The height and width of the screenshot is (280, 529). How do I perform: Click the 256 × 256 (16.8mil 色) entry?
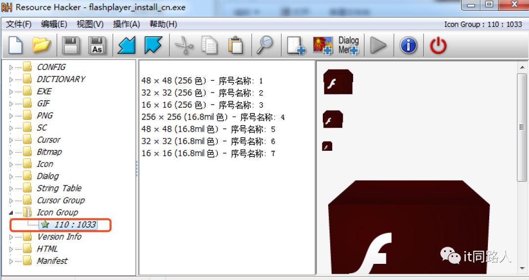pyautogui.click(x=213, y=117)
